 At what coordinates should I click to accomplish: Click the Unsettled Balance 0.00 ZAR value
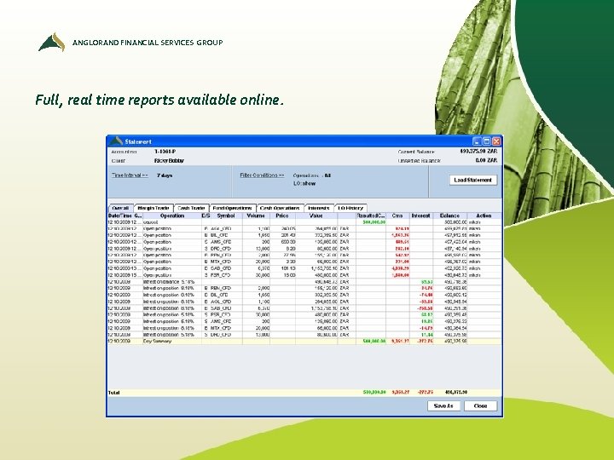[486, 160]
